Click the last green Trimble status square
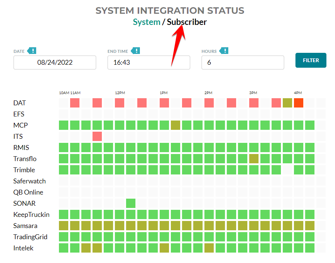This screenshot has height=263, width=335. (x=310, y=170)
